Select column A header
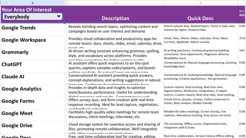 click(x=32, y=3)
